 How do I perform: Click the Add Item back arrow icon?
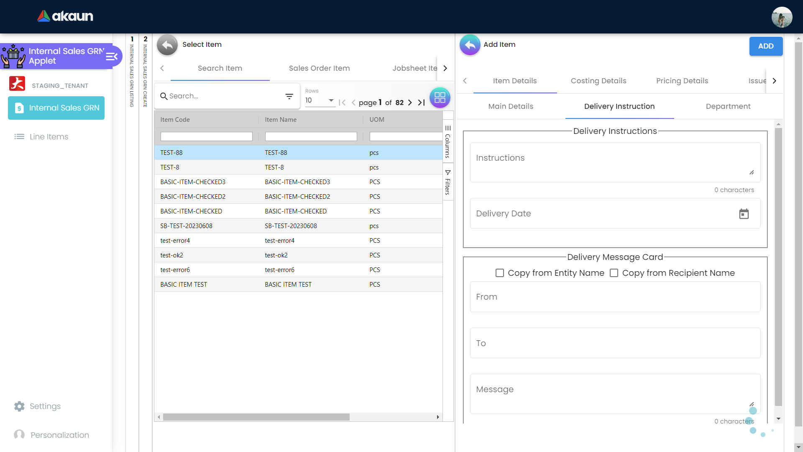point(470,45)
